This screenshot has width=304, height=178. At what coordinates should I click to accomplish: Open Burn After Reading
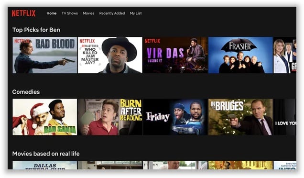(110, 117)
